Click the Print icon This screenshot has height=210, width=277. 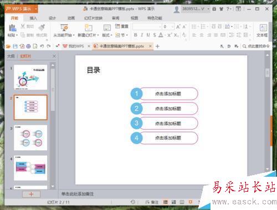point(28,46)
